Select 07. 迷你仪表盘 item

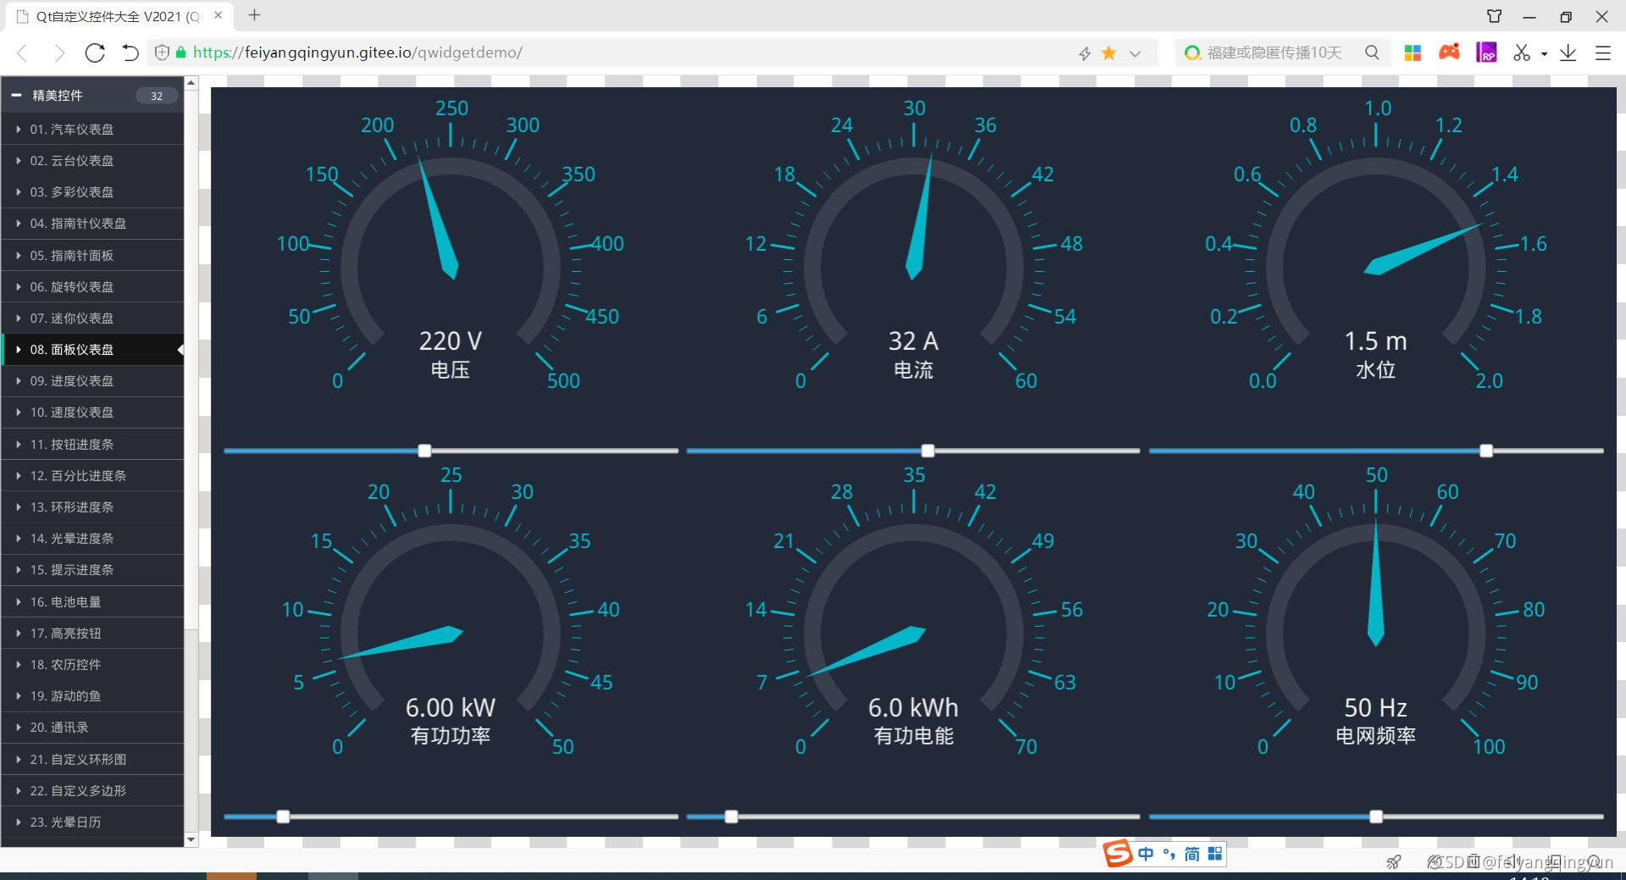coord(91,318)
